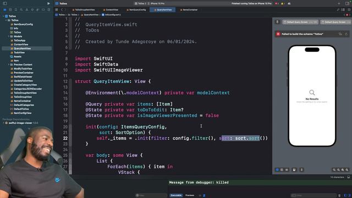Clear console with trash icon

point(339,196)
